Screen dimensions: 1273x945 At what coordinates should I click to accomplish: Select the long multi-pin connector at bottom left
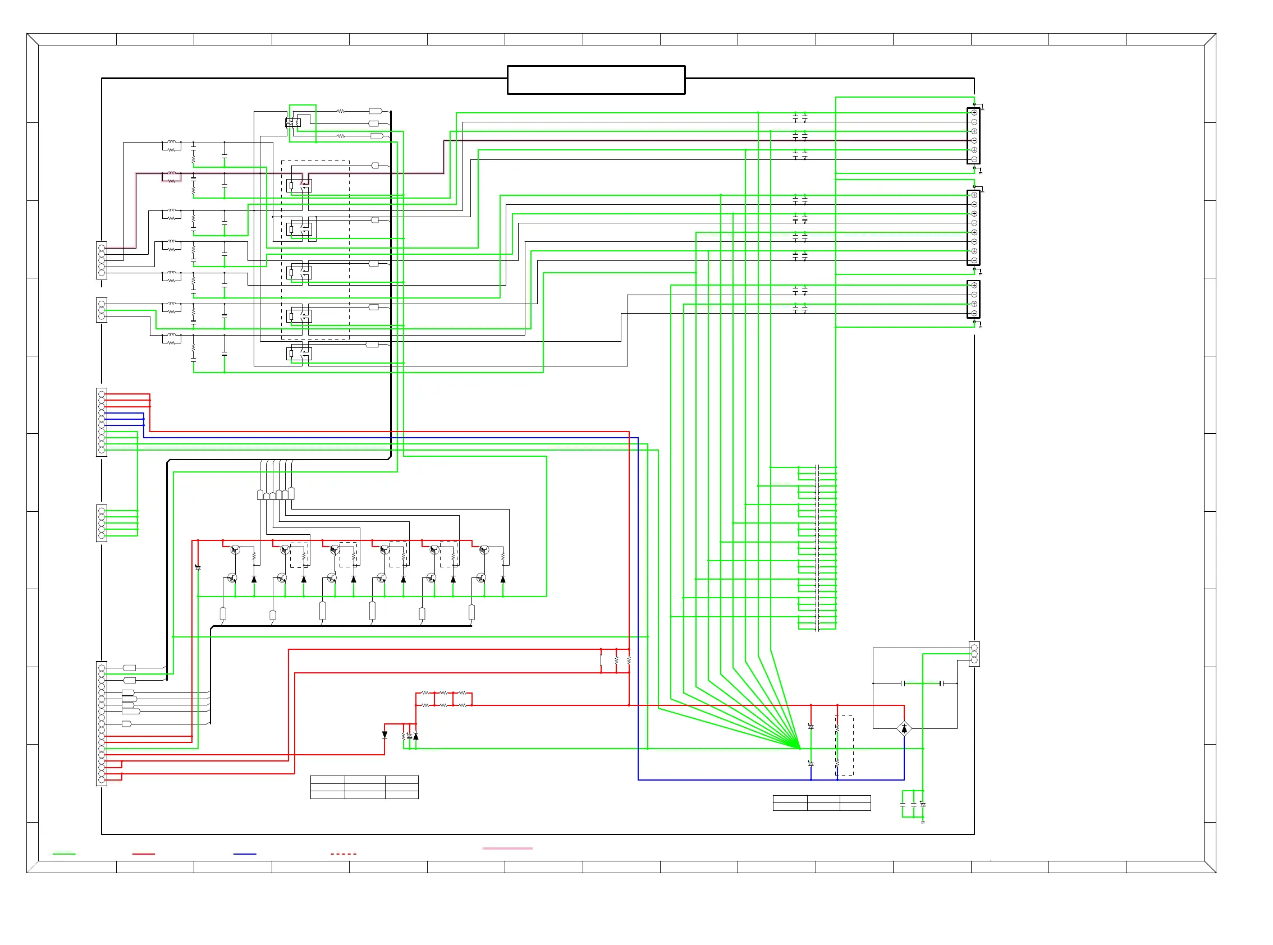point(101,724)
